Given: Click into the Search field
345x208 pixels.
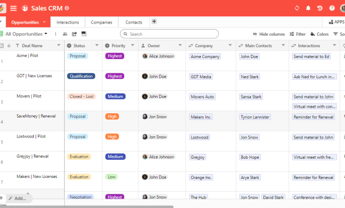Looking at the screenshot, I should 169,34.
